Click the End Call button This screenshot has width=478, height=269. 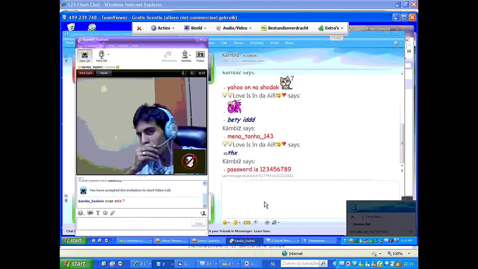click(86, 73)
